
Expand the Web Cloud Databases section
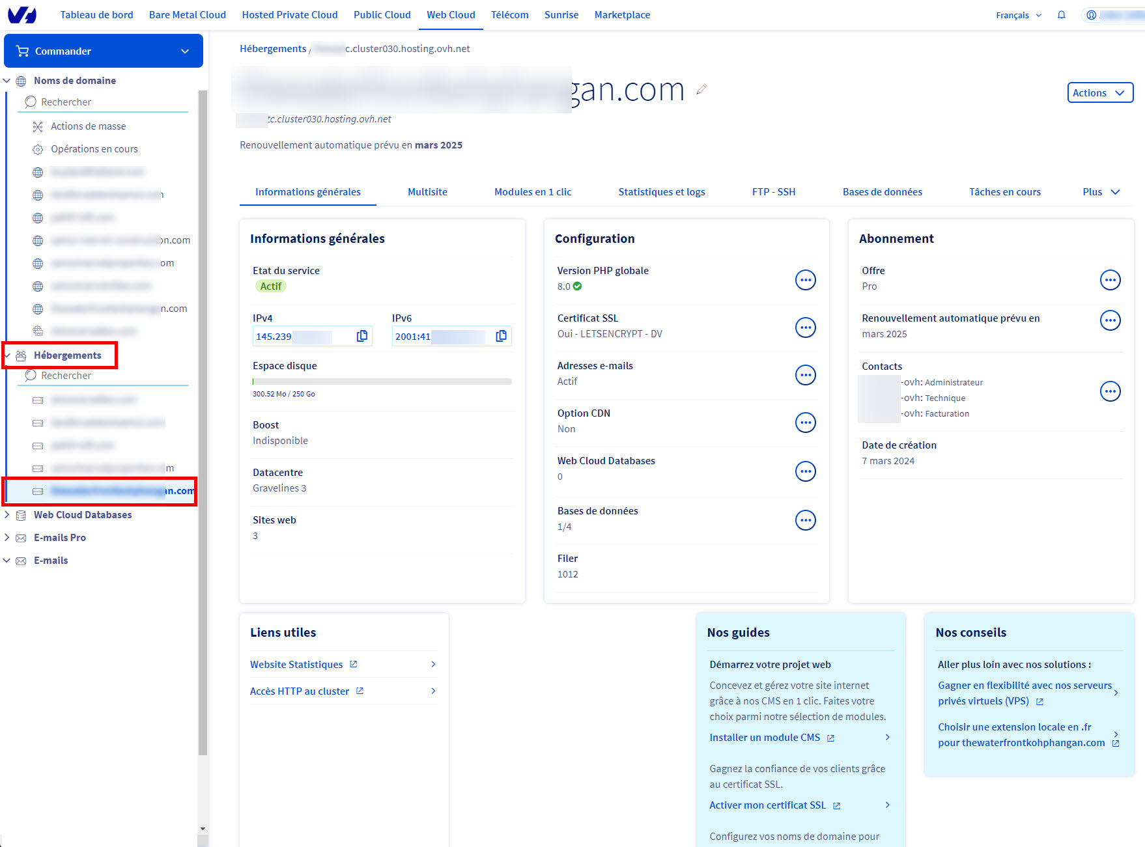(x=7, y=515)
